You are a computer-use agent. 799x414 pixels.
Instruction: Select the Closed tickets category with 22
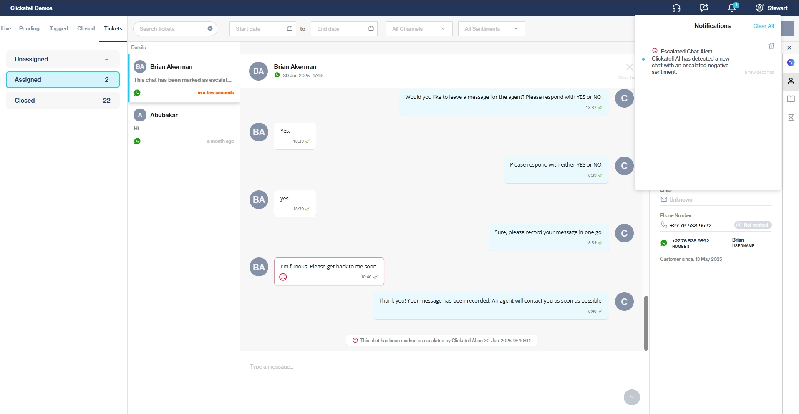[63, 101]
